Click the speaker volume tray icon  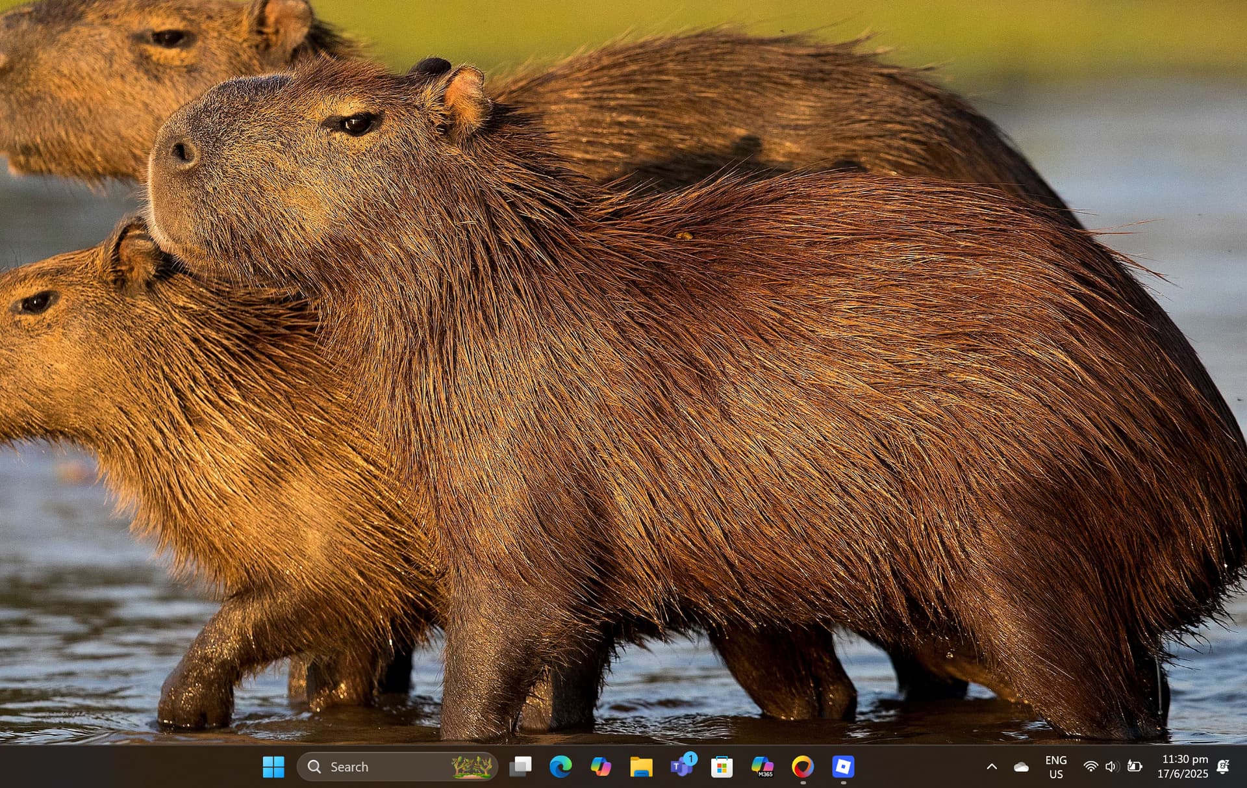[x=1111, y=767]
